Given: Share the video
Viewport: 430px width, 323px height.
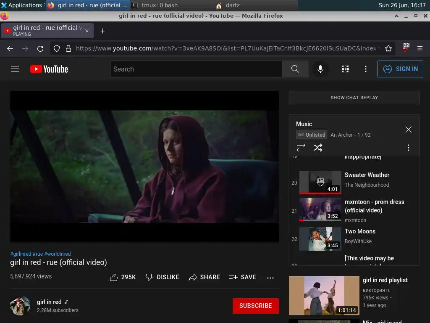Looking at the screenshot, I should [x=205, y=278].
